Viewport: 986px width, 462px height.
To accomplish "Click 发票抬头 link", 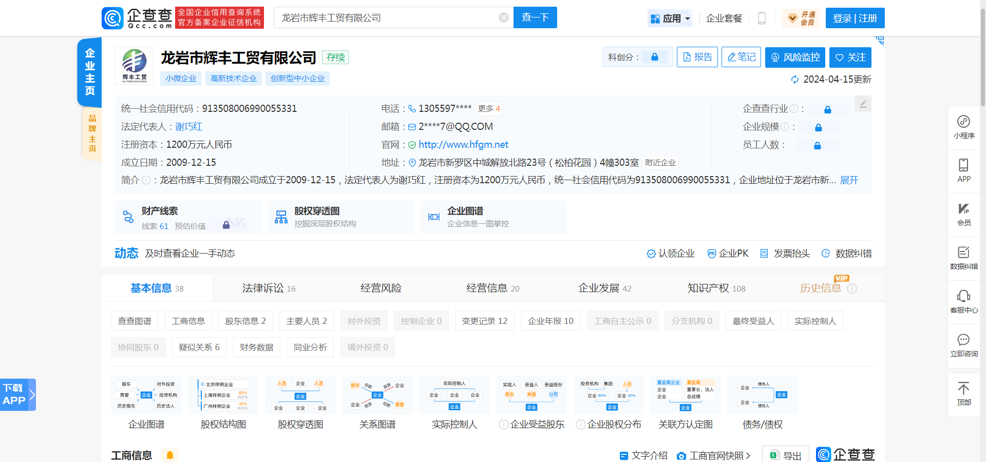I will (x=785, y=254).
